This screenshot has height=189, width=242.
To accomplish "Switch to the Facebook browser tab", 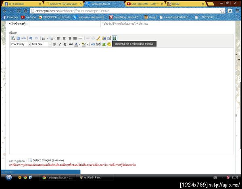I will click(x=23, y=4).
